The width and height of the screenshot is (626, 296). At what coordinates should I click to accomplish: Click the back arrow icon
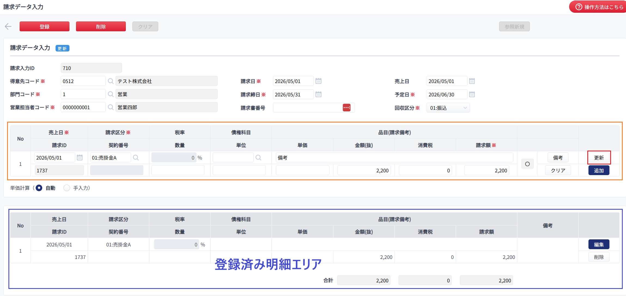[8, 26]
